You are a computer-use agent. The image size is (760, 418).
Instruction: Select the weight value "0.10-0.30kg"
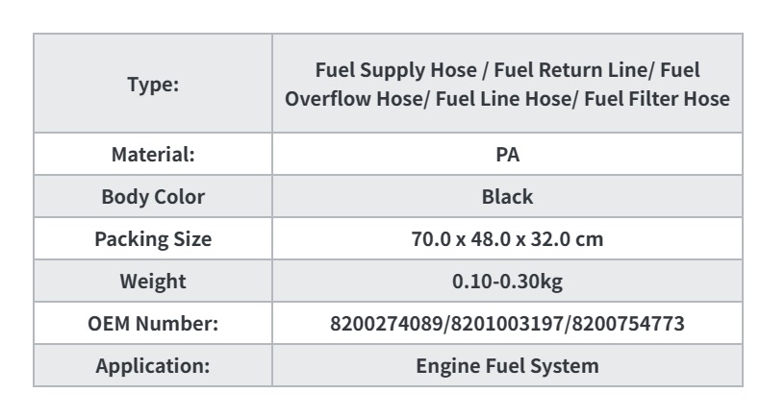coord(507,282)
